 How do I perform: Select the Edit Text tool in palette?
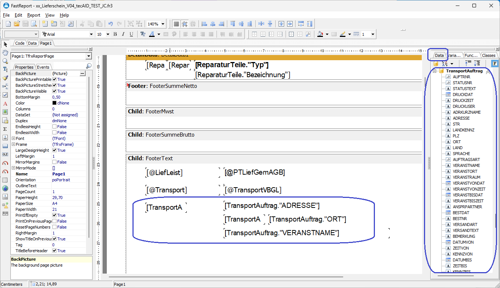point(5,69)
